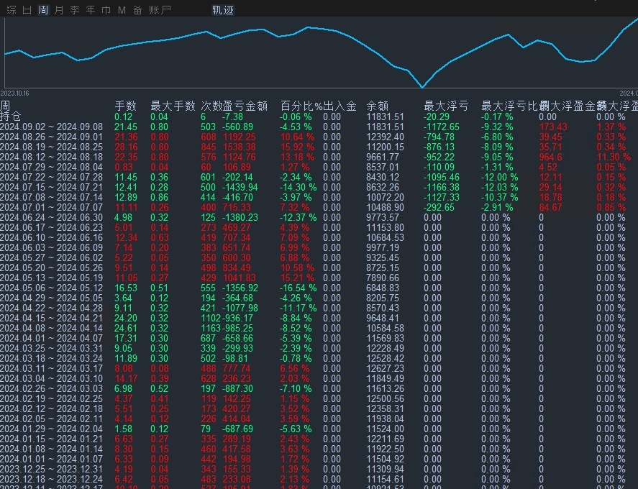Toggle the 轨迹 trajectory button
The image size is (638, 489).
click(223, 10)
